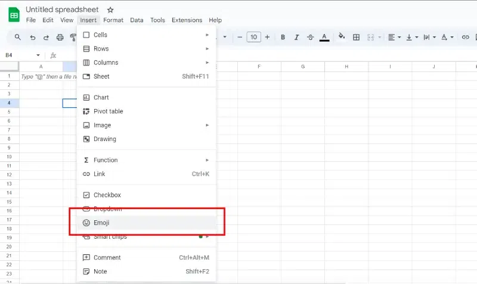The image size is (477, 284).
Task: Select column G header
Action: tap(303, 67)
